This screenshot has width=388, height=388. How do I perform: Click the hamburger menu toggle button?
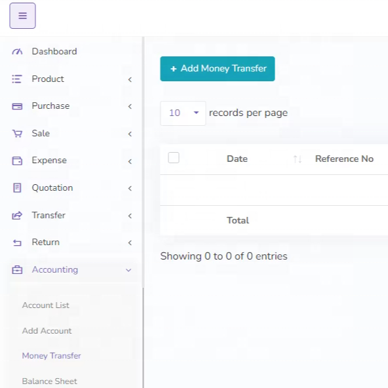pyautogui.click(x=22, y=16)
